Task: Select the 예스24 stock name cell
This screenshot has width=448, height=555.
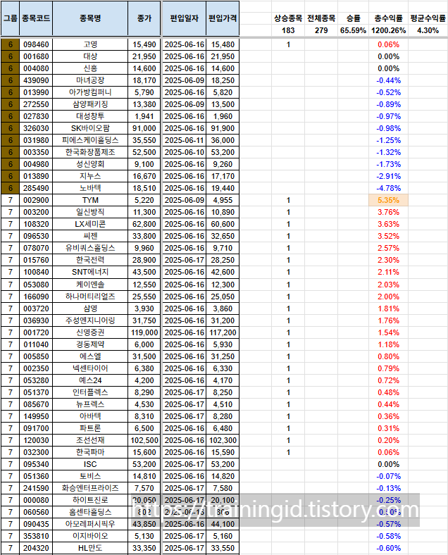Action: click(90, 380)
